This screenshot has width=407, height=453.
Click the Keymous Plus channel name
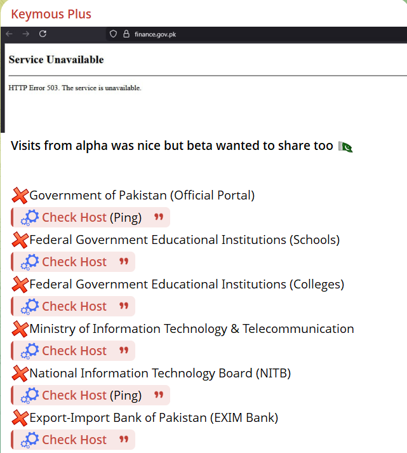pyautogui.click(x=51, y=14)
